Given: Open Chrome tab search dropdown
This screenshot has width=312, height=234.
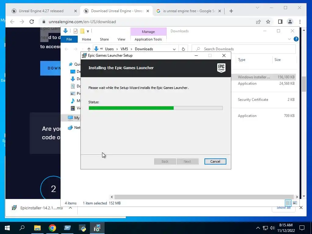Looking at the screenshot, I should coord(257,8).
